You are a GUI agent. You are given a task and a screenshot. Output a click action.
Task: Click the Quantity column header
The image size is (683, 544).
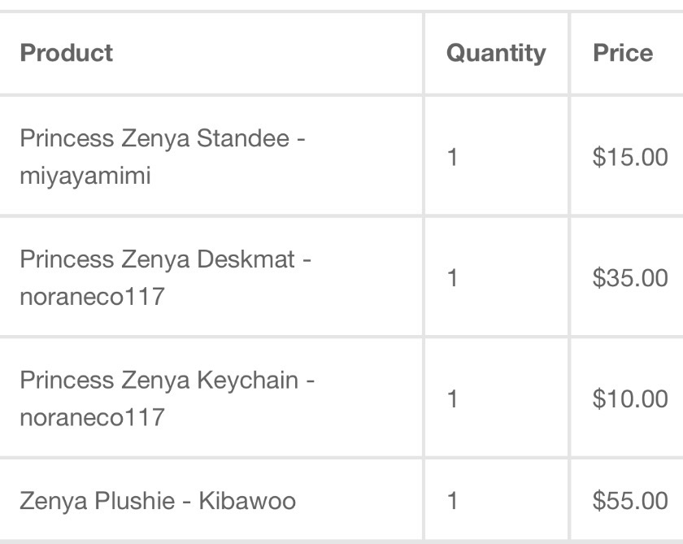click(x=495, y=53)
